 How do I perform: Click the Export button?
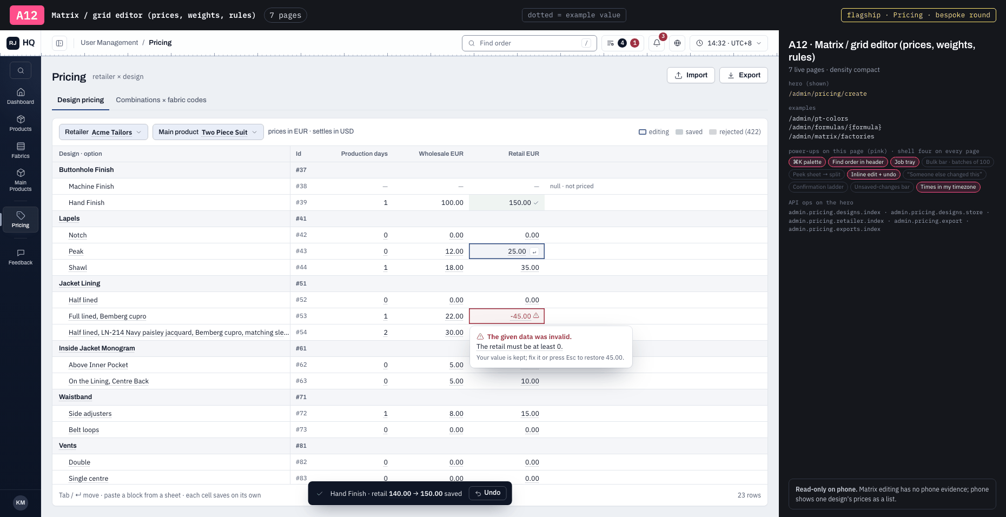tap(744, 75)
